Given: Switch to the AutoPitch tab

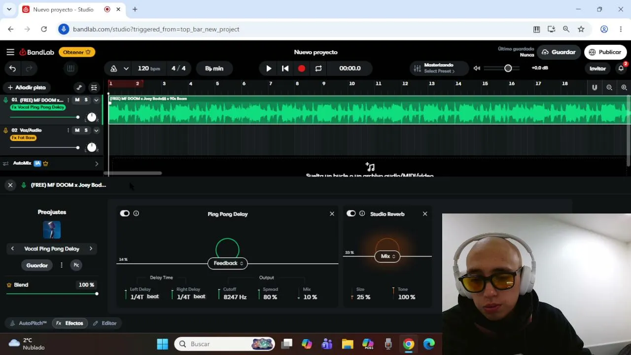Looking at the screenshot, I should (x=29, y=323).
